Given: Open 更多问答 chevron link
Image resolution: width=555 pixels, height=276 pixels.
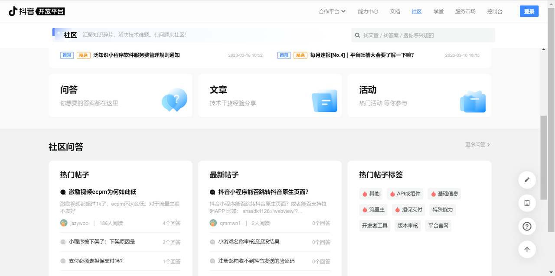Looking at the screenshot, I should click(x=477, y=145).
